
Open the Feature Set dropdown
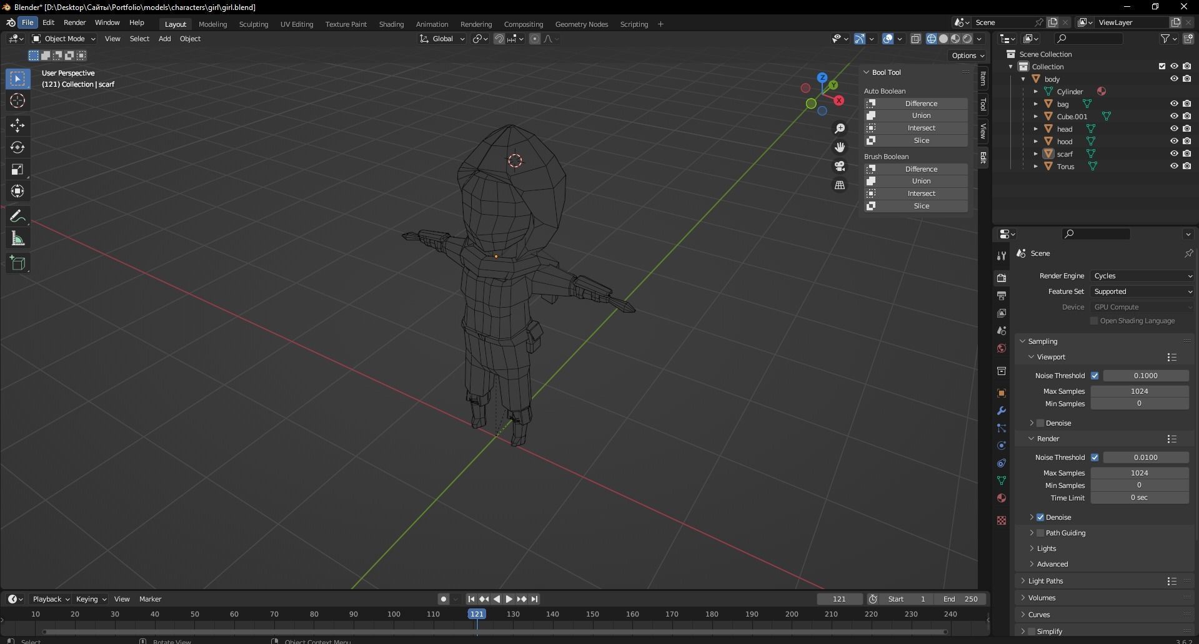pyautogui.click(x=1143, y=291)
